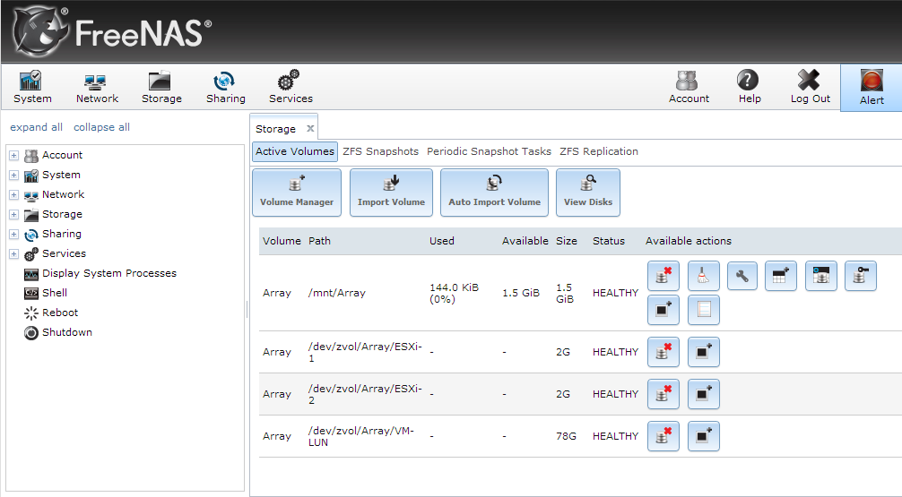Expand the Account tree node
The width and height of the screenshot is (902, 497).
(13, 155)
